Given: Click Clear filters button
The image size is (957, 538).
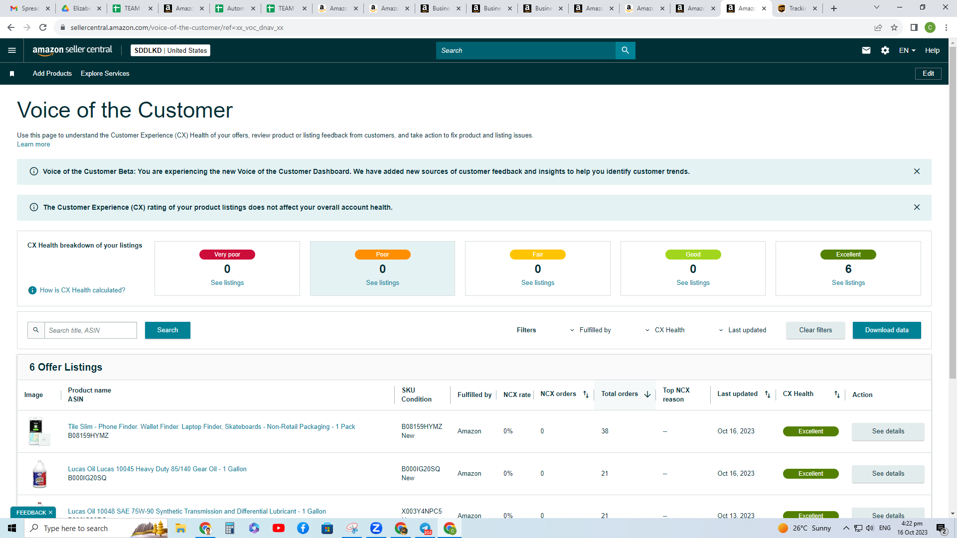Looking at the screenshot, I should [815, 330].
